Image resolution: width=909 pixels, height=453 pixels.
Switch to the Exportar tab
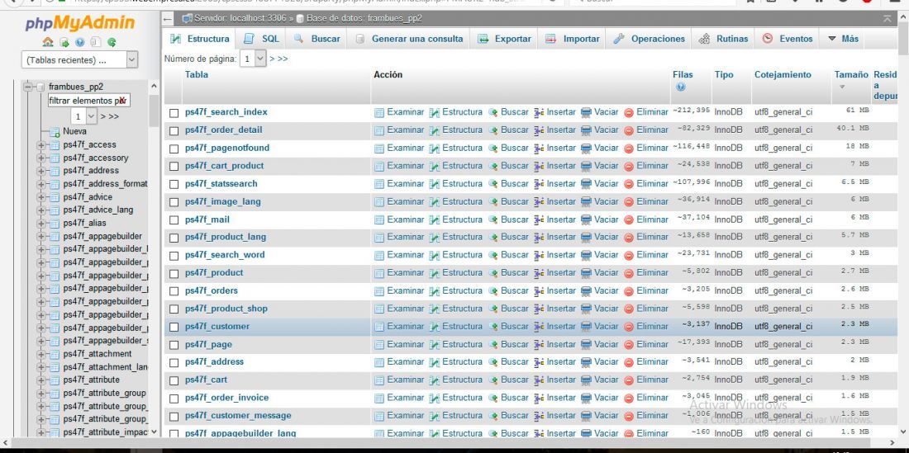(504, 39)
